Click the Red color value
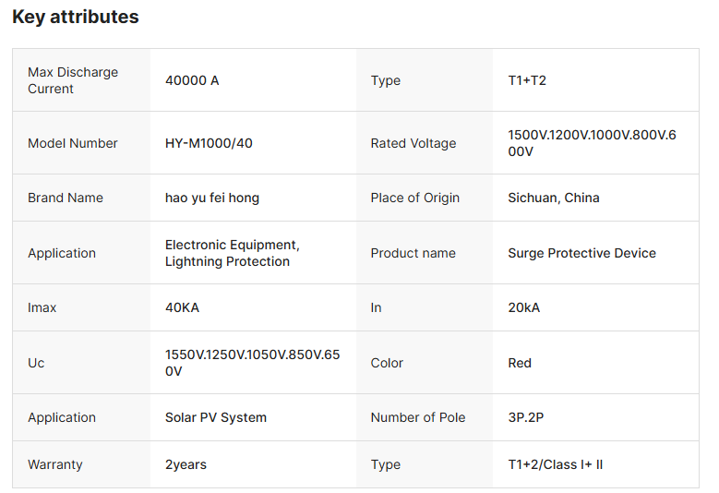 pos(520,363)
